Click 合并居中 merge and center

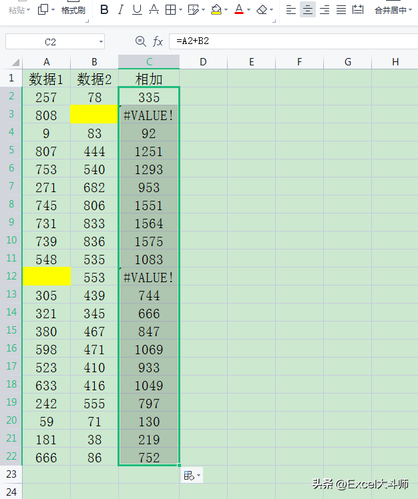coord(391,10)
